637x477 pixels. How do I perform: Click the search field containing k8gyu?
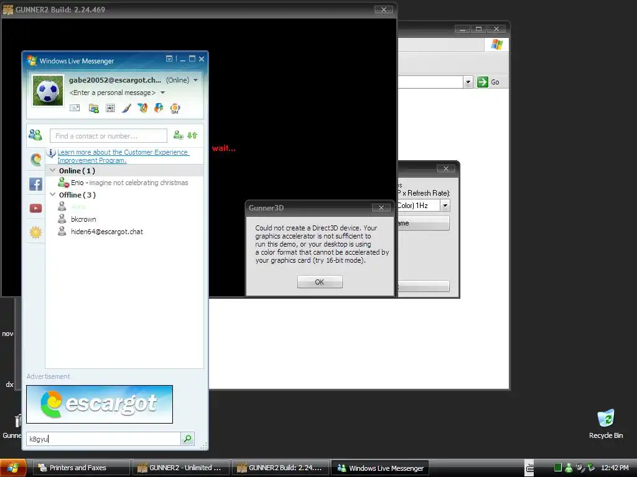104,439
